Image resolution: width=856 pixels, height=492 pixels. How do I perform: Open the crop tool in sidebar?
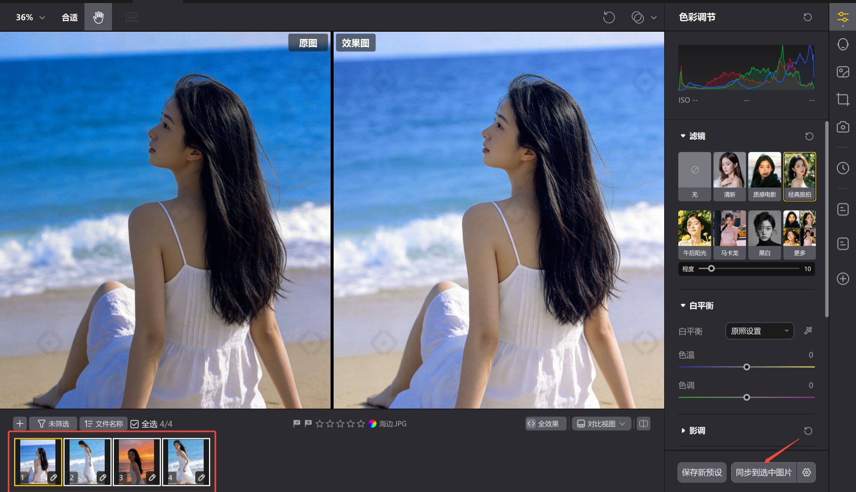(x=843, y=99)
